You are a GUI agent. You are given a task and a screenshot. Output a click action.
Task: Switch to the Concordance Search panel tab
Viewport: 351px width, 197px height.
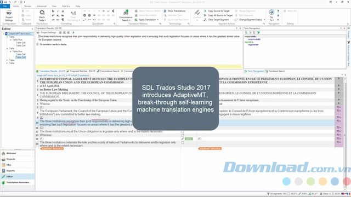pos(108,71)
